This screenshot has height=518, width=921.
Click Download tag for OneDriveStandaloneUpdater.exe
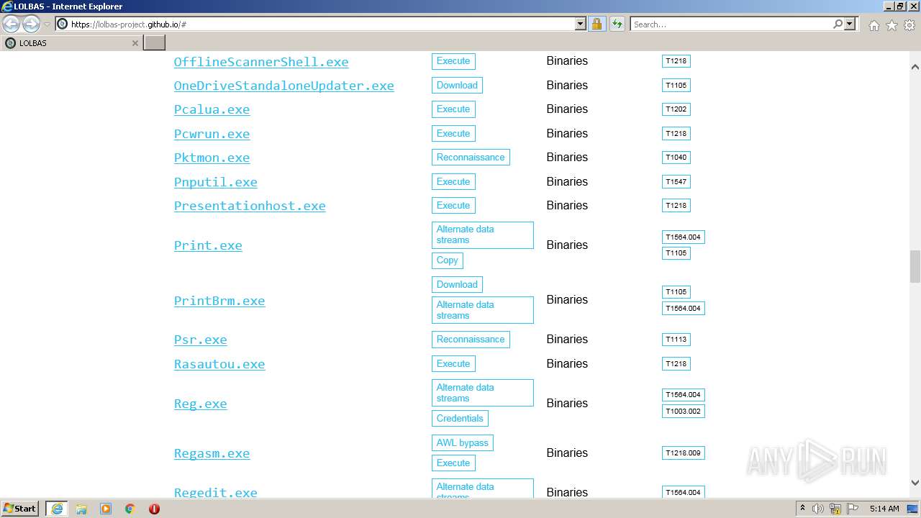[x=457, y=85]
